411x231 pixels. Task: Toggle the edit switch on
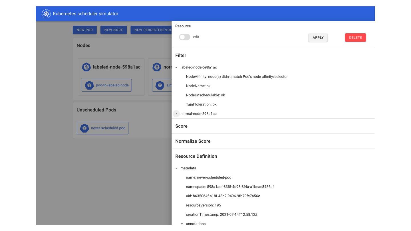point(184,37)
